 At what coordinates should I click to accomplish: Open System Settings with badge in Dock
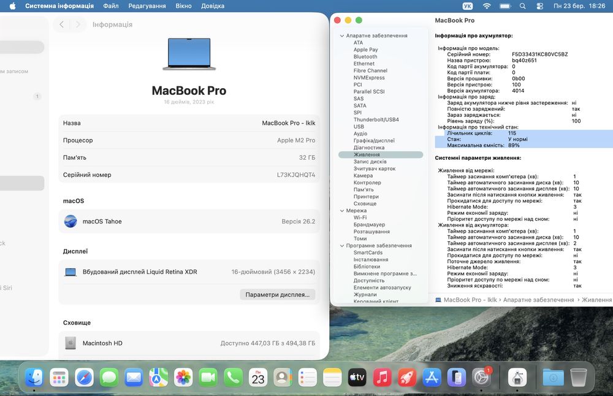482,378
